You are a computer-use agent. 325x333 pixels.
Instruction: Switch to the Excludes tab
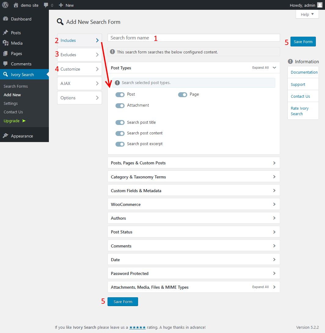[79, 55]
